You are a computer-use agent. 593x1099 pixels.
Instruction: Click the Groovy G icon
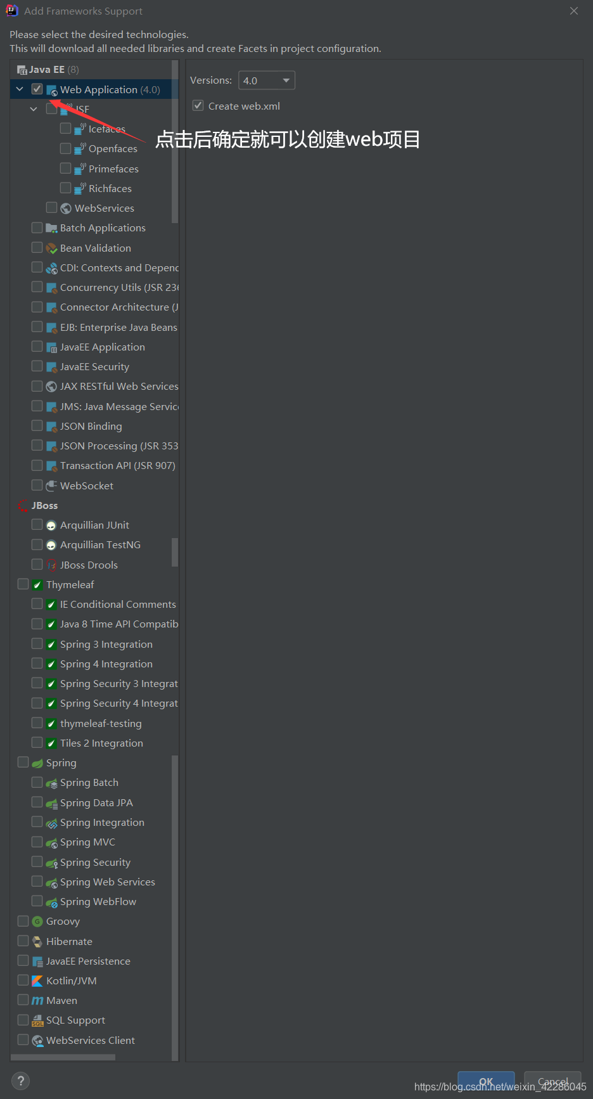[x=37, y=922]
